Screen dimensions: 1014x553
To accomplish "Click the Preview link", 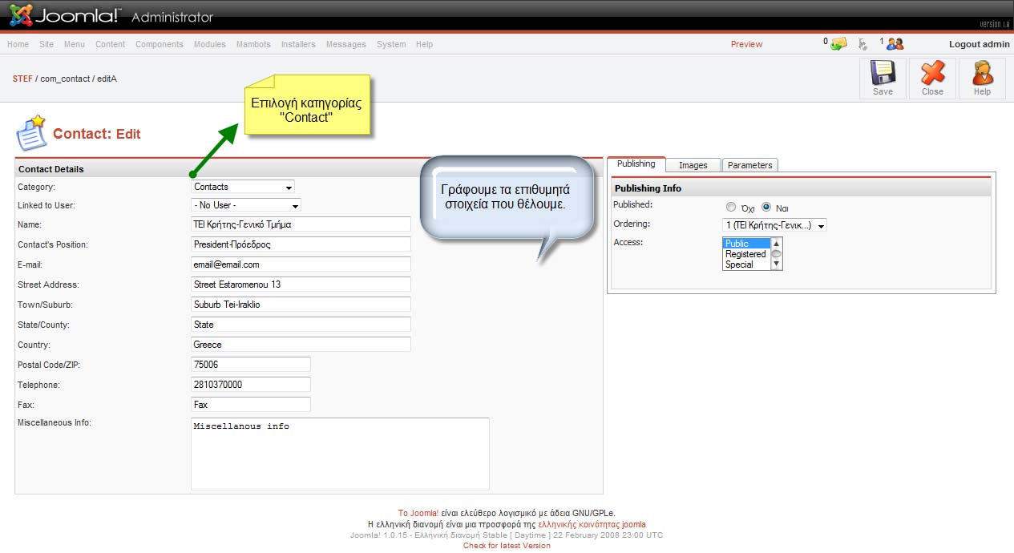I will click(x=746, y=44).
